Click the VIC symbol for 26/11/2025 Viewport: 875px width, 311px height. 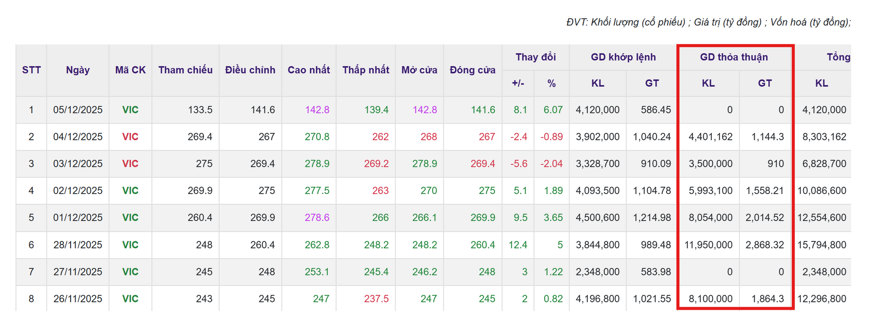point(130,299)
